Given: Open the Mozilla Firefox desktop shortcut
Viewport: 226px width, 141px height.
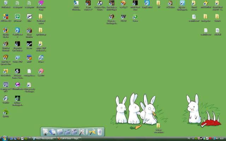Looking at the screenshot, I should [x=6, y=30].
